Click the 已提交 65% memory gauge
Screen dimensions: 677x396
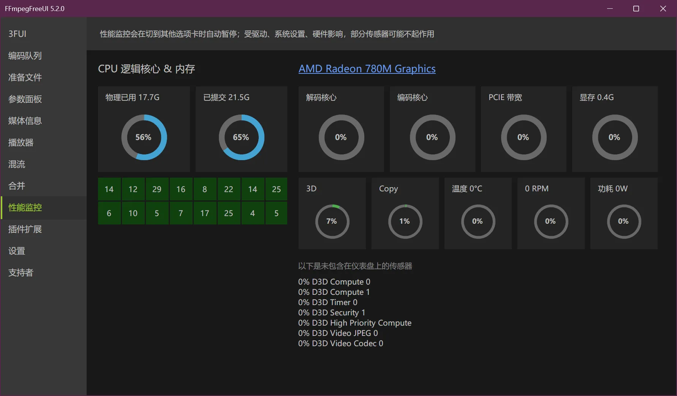point(241,137)
